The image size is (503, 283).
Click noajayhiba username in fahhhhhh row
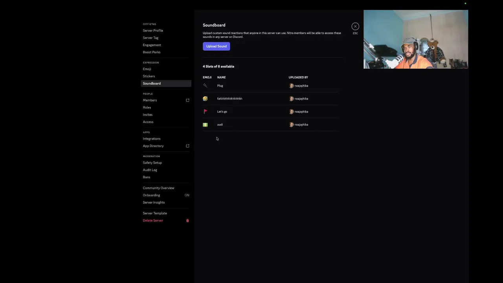301,99
